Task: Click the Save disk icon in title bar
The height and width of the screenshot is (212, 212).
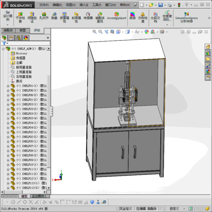Action: click(161, 5)
